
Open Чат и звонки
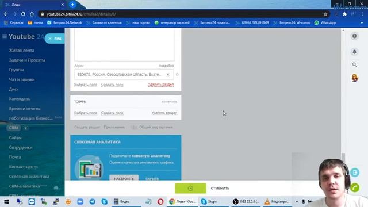pyautogui.click(x=22, y=79)
